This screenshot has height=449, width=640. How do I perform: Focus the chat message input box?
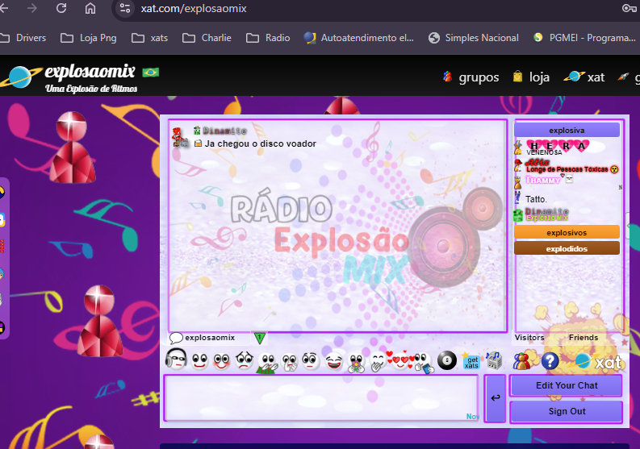[x=321, y=397]
